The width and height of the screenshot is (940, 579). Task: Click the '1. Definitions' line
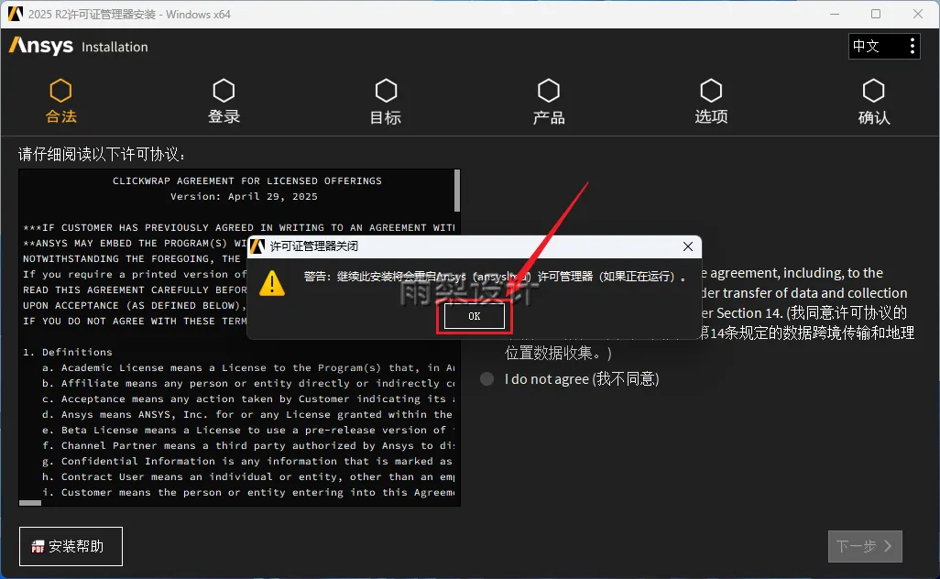pyautogui.click(x=68, y=353)
